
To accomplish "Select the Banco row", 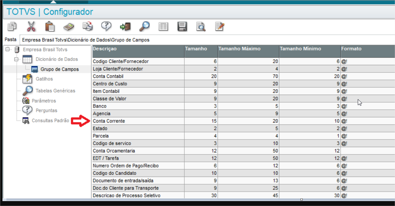I will (x=244, y=106).
